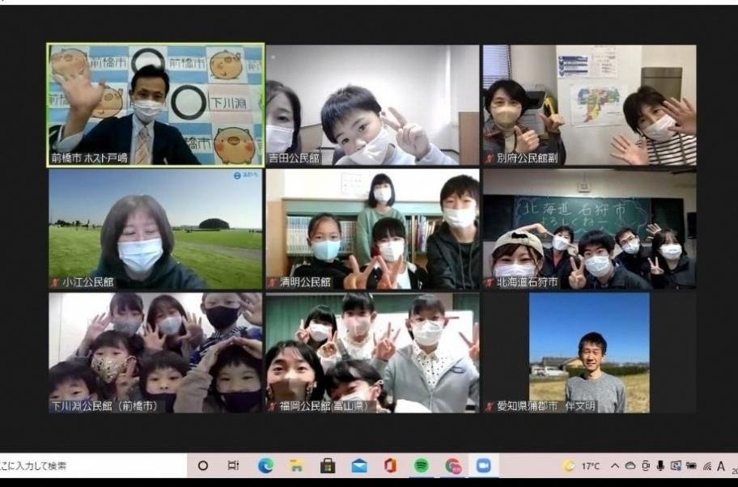Click the name label 吉田公民館
The image size is (738, 487).
294,158
